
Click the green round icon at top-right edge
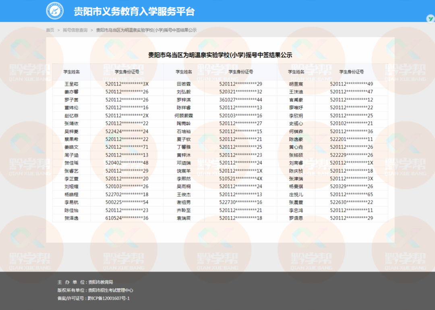[x=431, y=19]
